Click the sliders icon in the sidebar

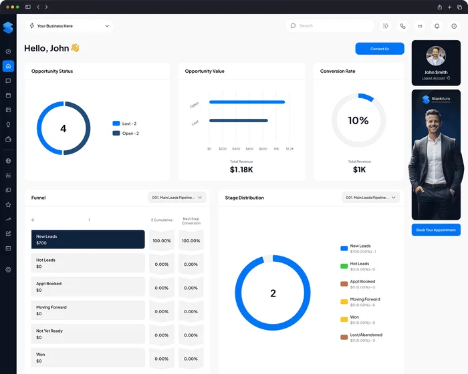8,176
